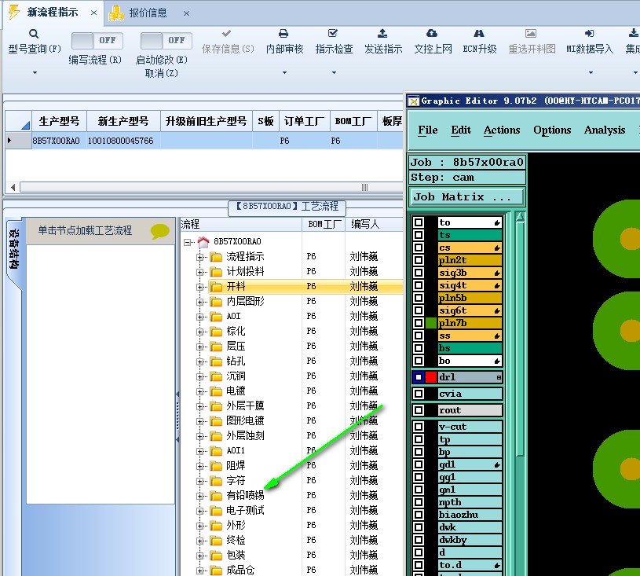Image resolution: width=640 pixels, height=576 pixels.
Task: Click the green color swatch on pln7b layer
Action: tap(431, 323)
